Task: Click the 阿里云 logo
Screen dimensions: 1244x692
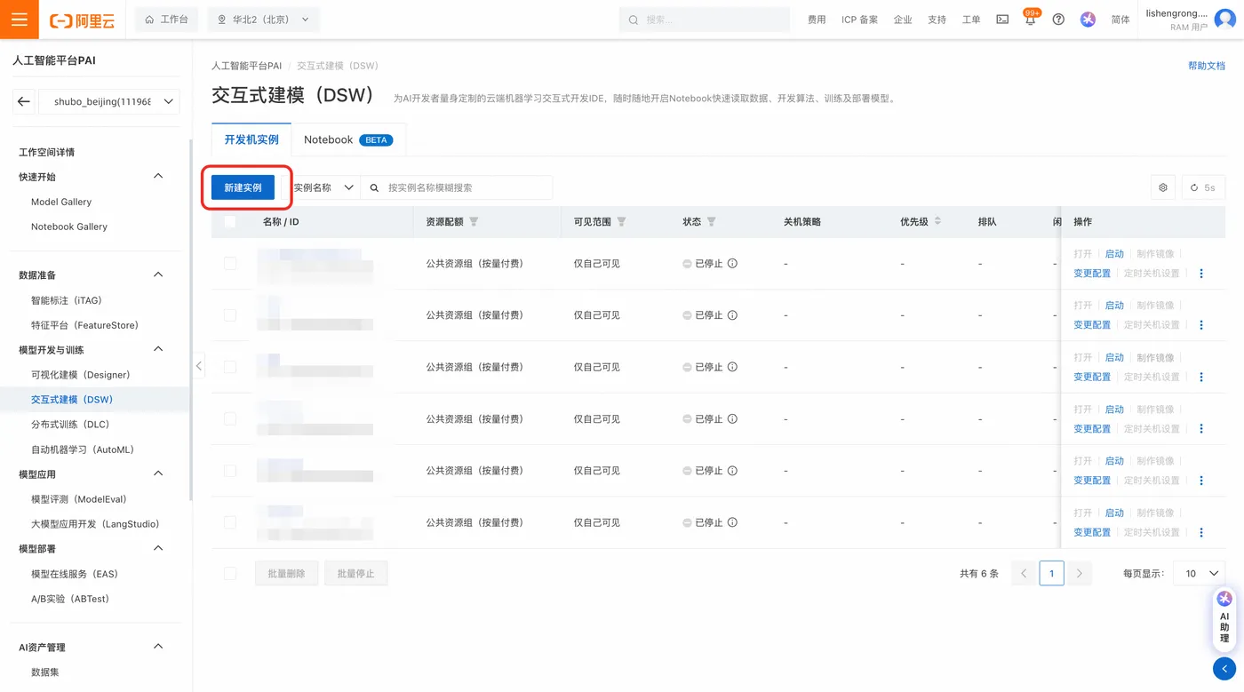Action: point(83,20)
